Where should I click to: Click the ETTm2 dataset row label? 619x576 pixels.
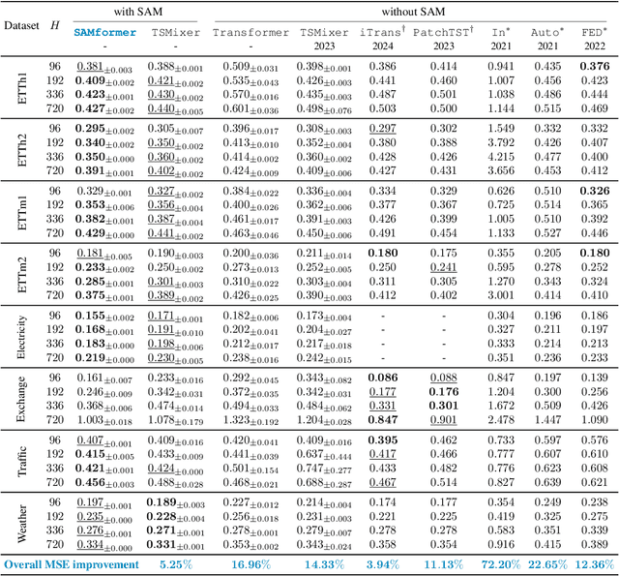tap(22, 274)
